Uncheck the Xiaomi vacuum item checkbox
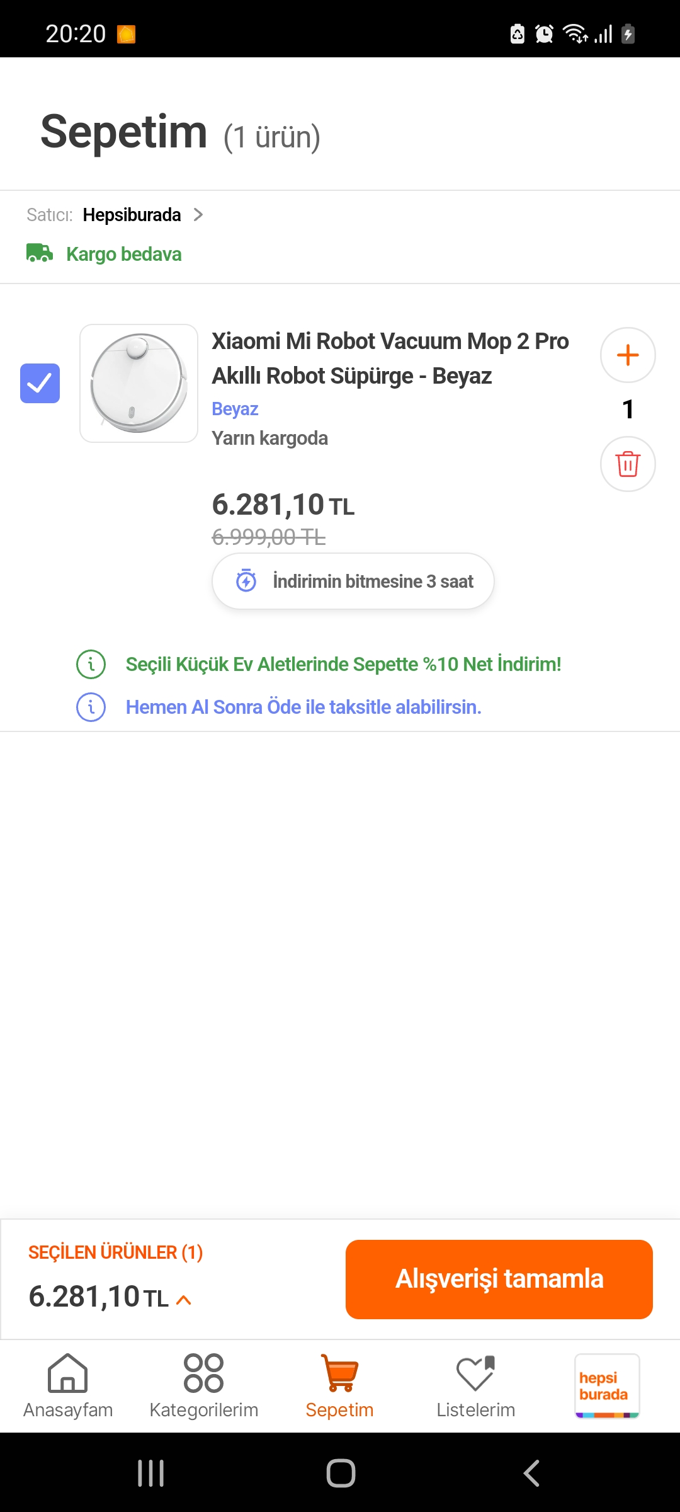The width and height of the screenshot is (680, 1512). 40,383
